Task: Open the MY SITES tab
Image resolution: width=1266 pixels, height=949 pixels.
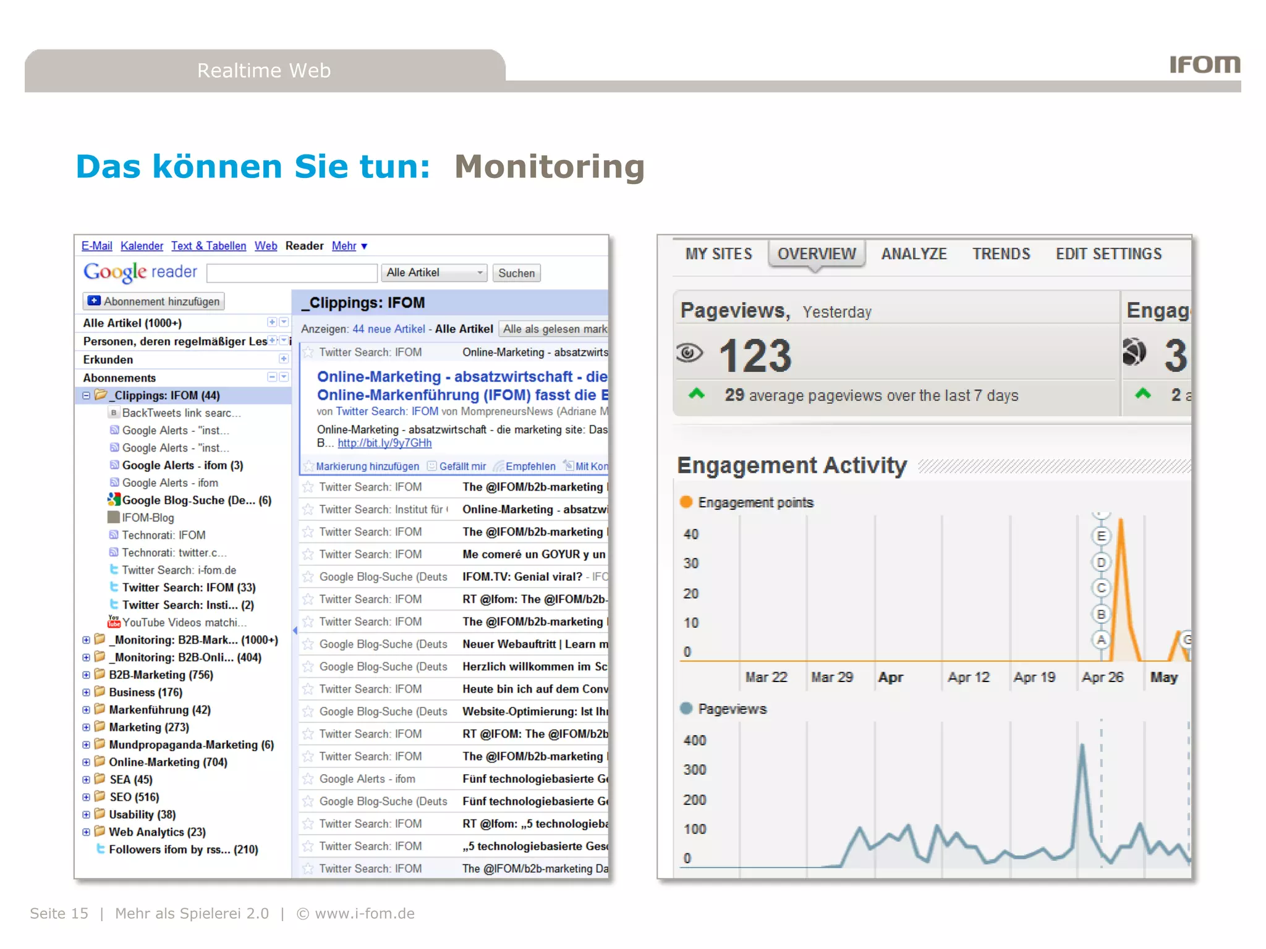Action: click(718, 254)
